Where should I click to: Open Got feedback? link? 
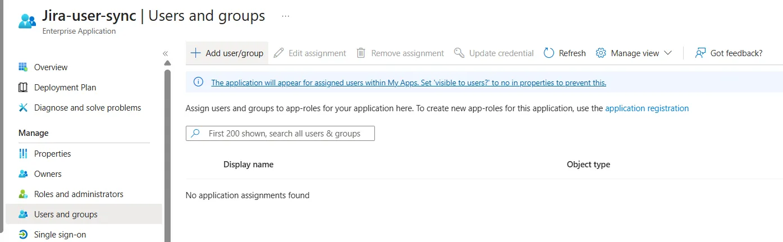736,53
